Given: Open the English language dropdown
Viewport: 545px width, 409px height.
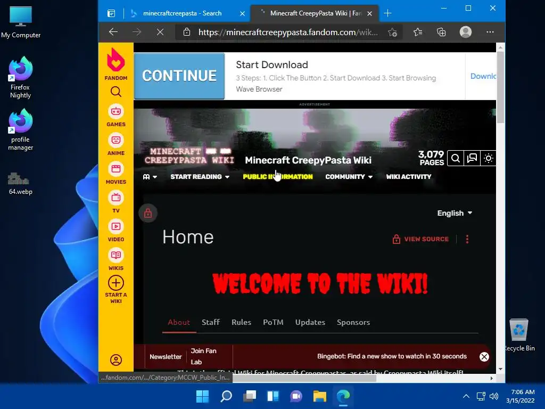Looking at the screenshot, I should 455,213.
